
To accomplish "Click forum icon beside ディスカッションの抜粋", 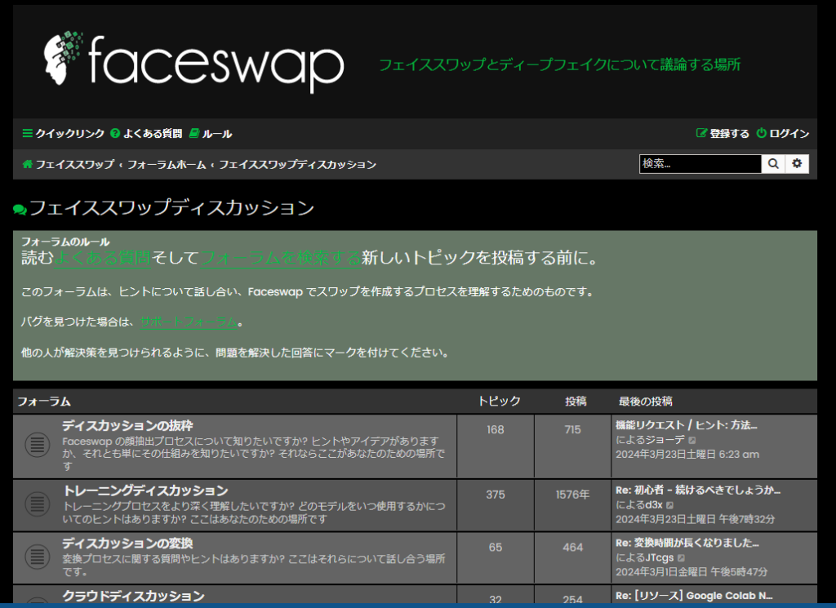I will click(x=37, y=446).
